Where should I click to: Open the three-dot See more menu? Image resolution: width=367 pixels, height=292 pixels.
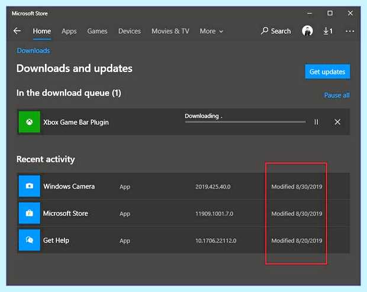(x=350, y=31)
